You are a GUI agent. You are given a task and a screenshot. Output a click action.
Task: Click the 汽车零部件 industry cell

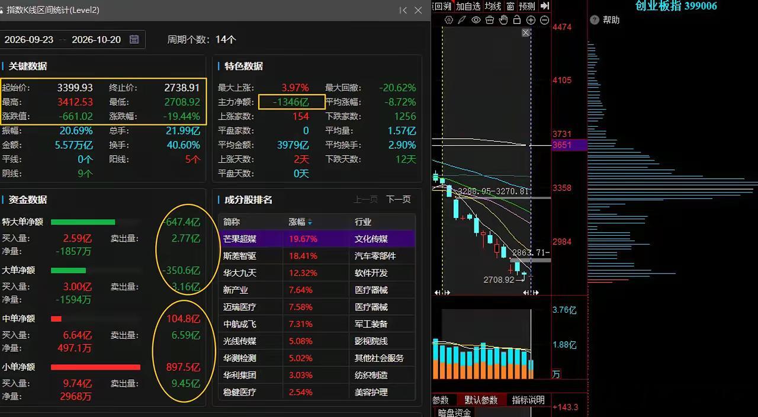pyautogui.click(x=375, y=256)
